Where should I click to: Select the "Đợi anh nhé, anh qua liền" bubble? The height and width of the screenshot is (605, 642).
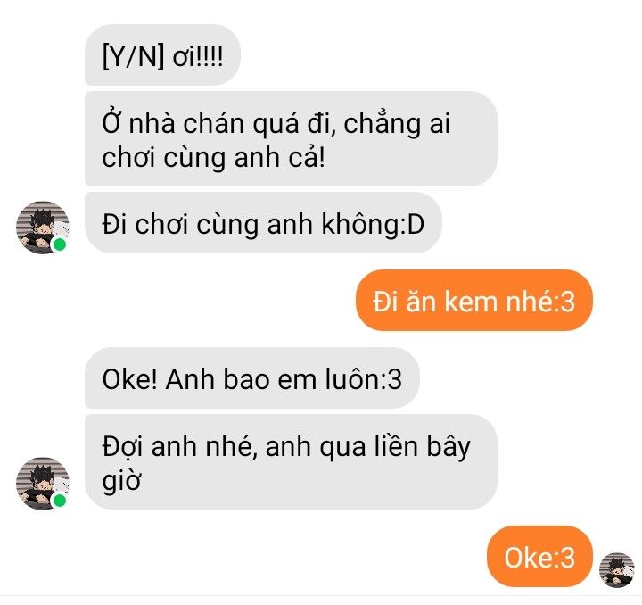click(291, 462)
